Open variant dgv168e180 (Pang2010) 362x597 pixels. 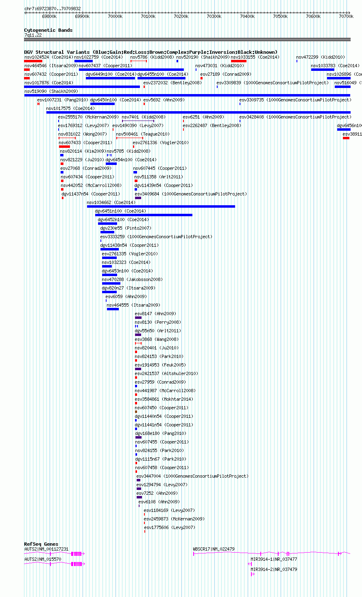tap(160, 433)
